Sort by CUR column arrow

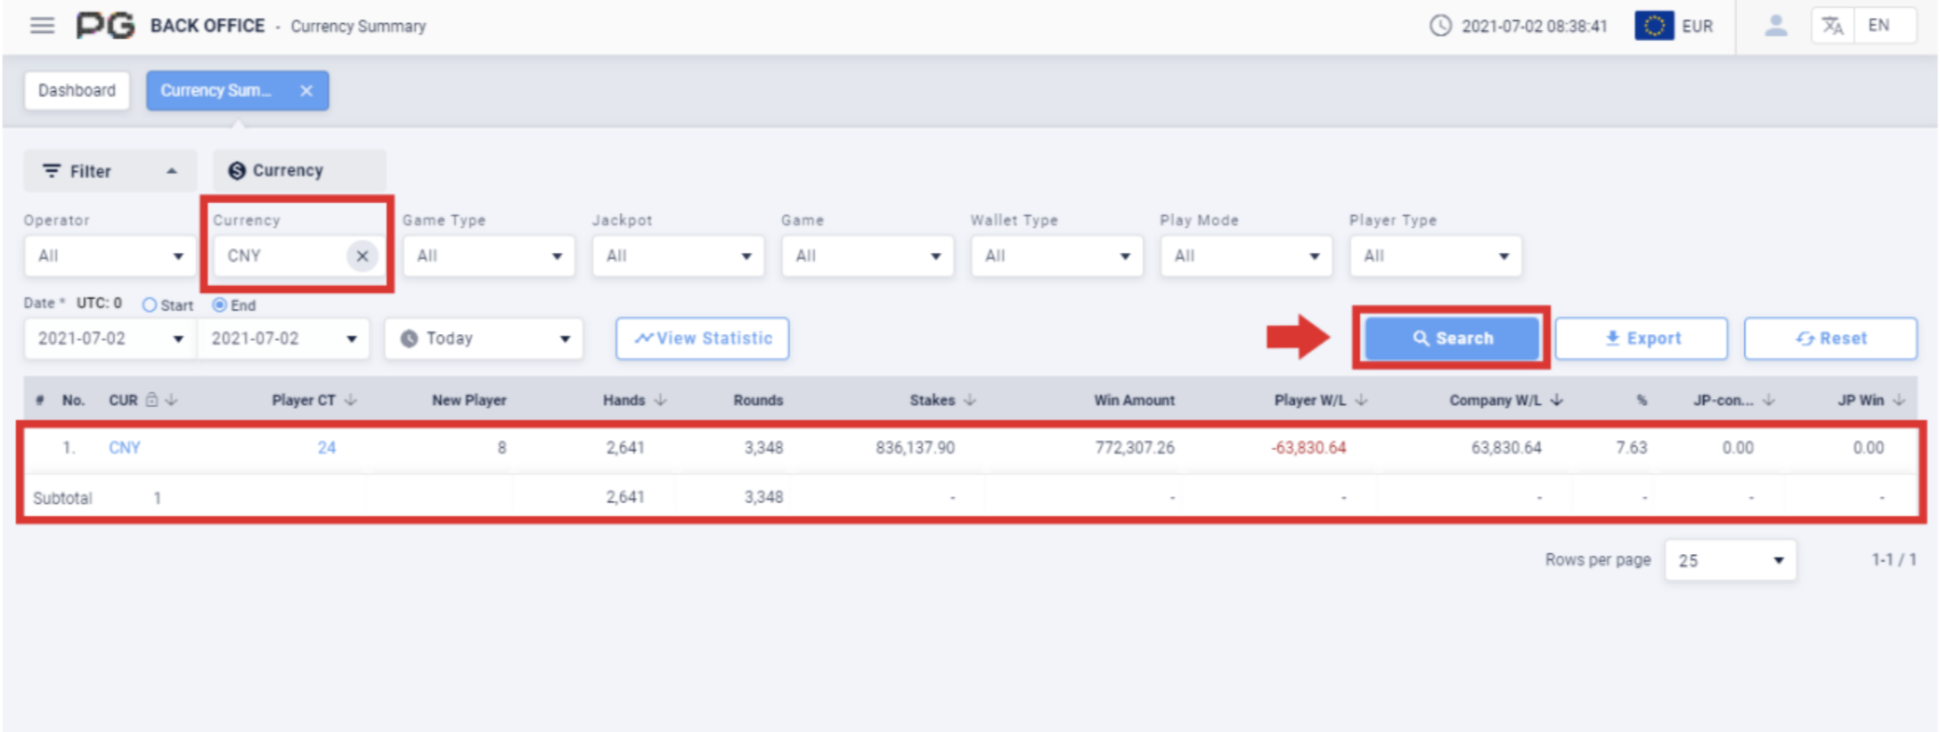click(x=172, y=401)
